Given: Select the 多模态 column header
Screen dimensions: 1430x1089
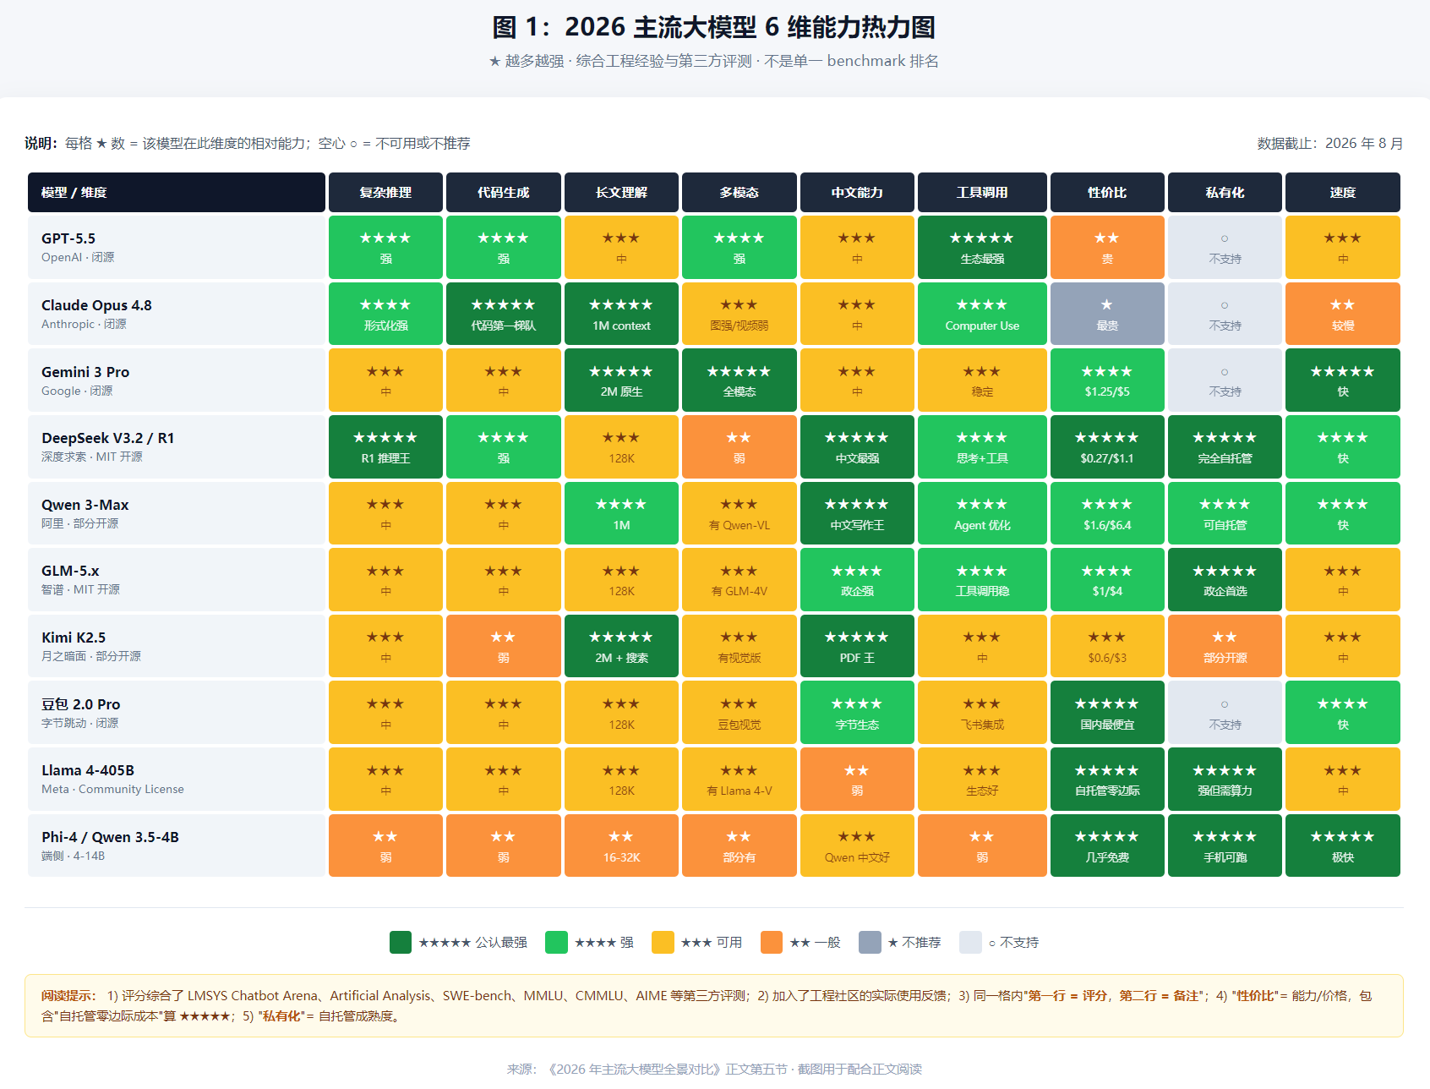Looking at the screenshot, I should coord(740,193).
